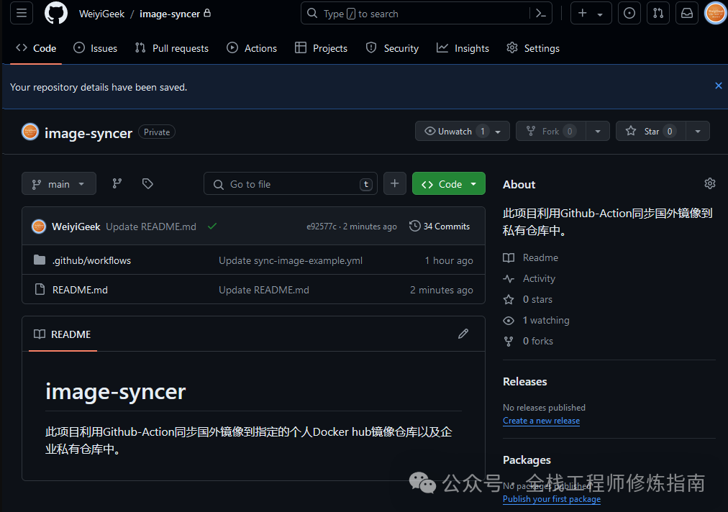View branches via the branch icon

pos(117,184)
